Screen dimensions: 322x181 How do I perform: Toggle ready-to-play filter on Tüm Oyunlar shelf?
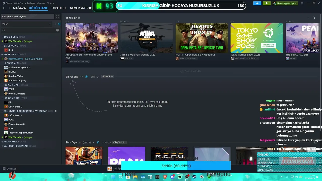(98, 142)
